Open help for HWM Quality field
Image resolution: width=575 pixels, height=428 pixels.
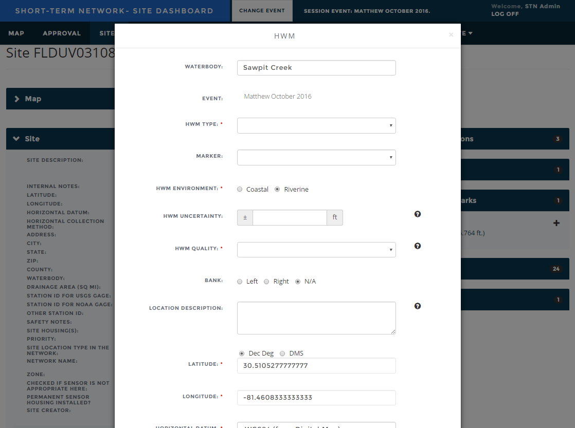click(x=417, y=246)
